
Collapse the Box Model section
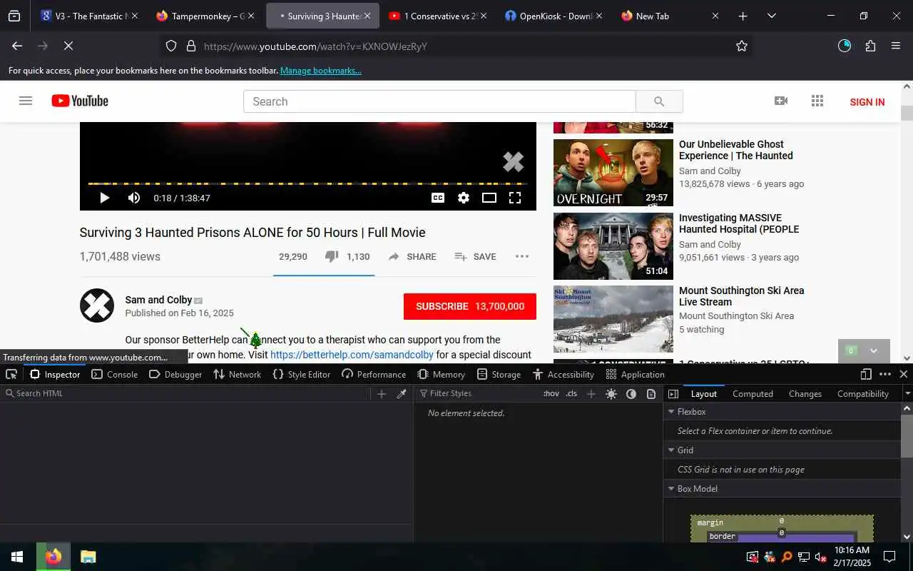pos(670,489)
